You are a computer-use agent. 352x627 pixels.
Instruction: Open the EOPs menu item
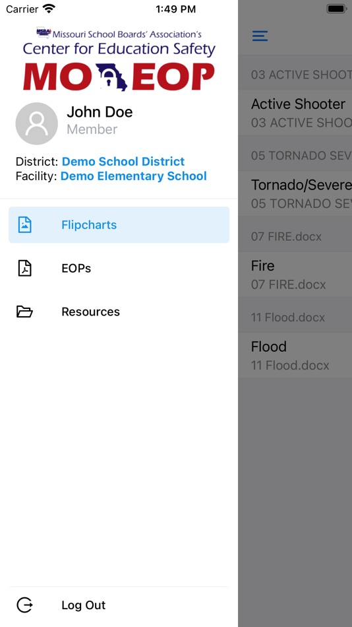click(119, 268)
